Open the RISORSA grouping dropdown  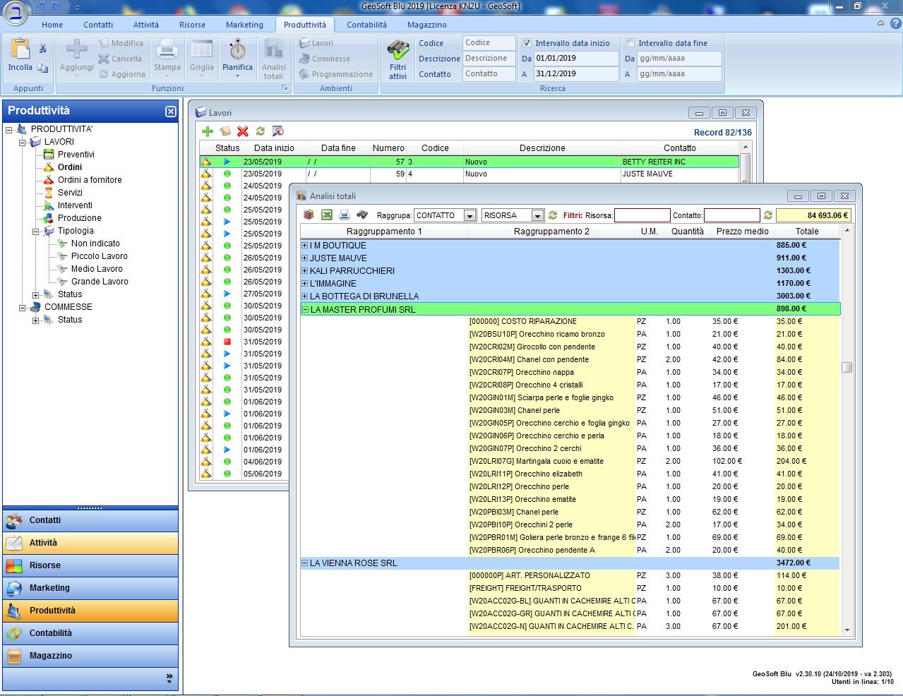(x=537, y=215)
